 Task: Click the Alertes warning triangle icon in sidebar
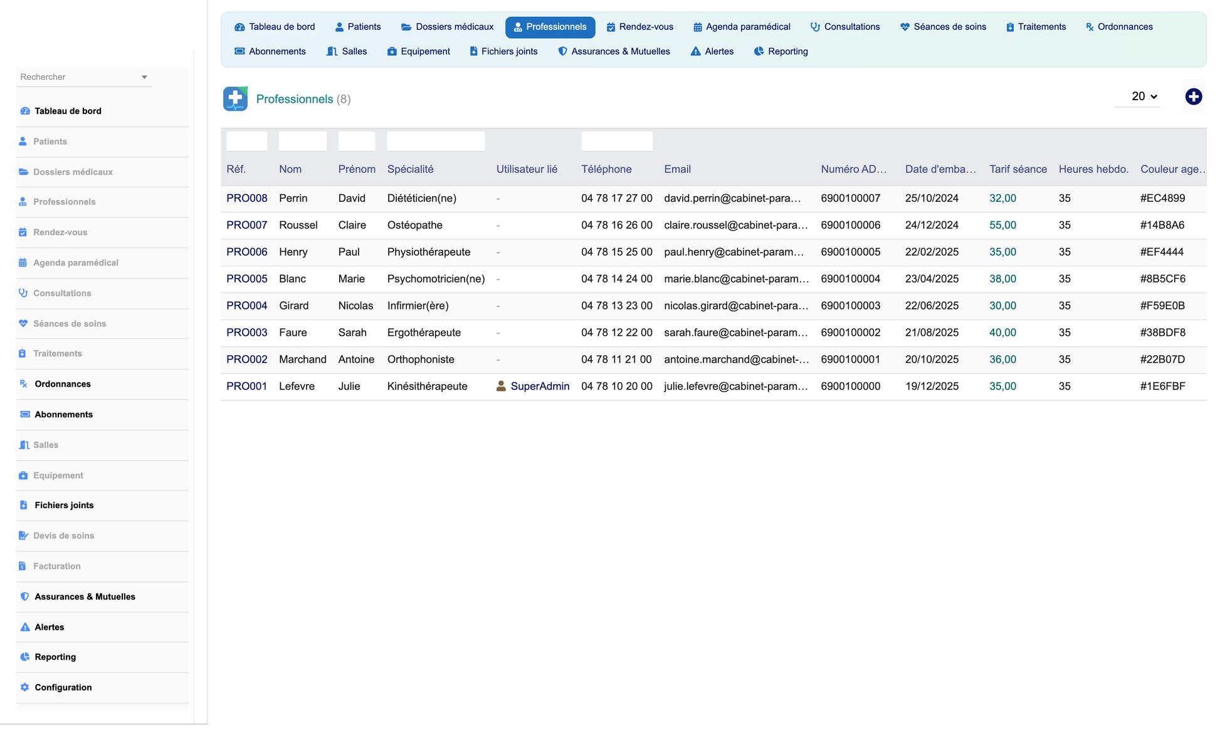(24, 627)
